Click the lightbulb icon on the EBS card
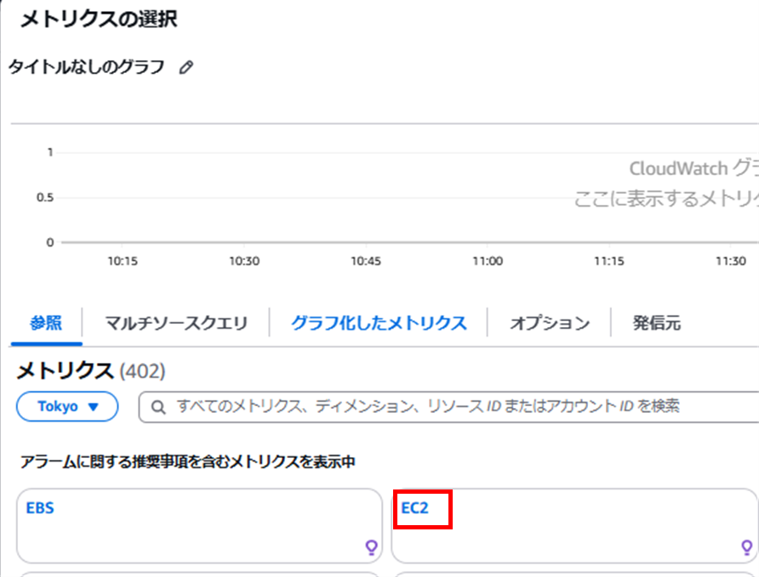759x577 pixels. pos(371,547)
